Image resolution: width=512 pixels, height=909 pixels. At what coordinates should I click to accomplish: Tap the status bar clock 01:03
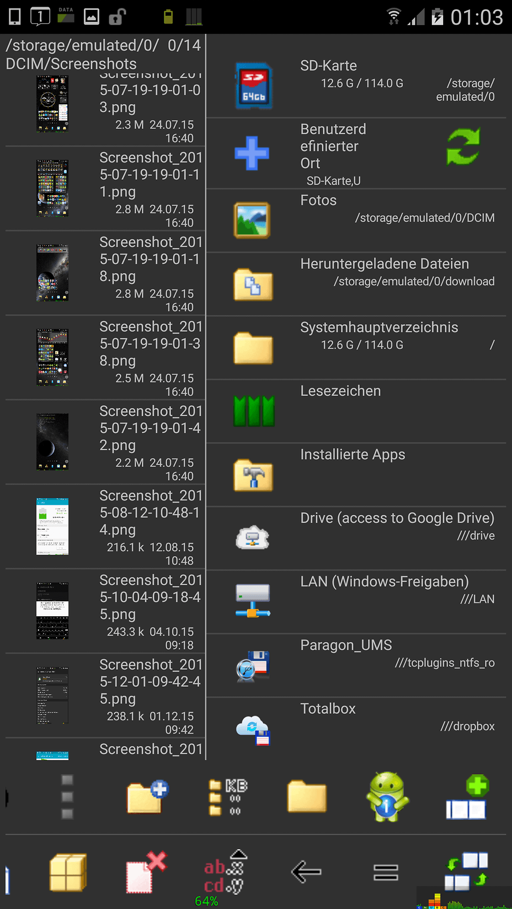pos(477,17)
